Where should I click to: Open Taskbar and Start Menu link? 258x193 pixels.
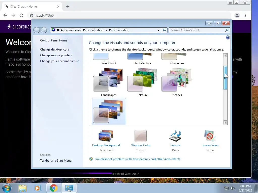56,161
